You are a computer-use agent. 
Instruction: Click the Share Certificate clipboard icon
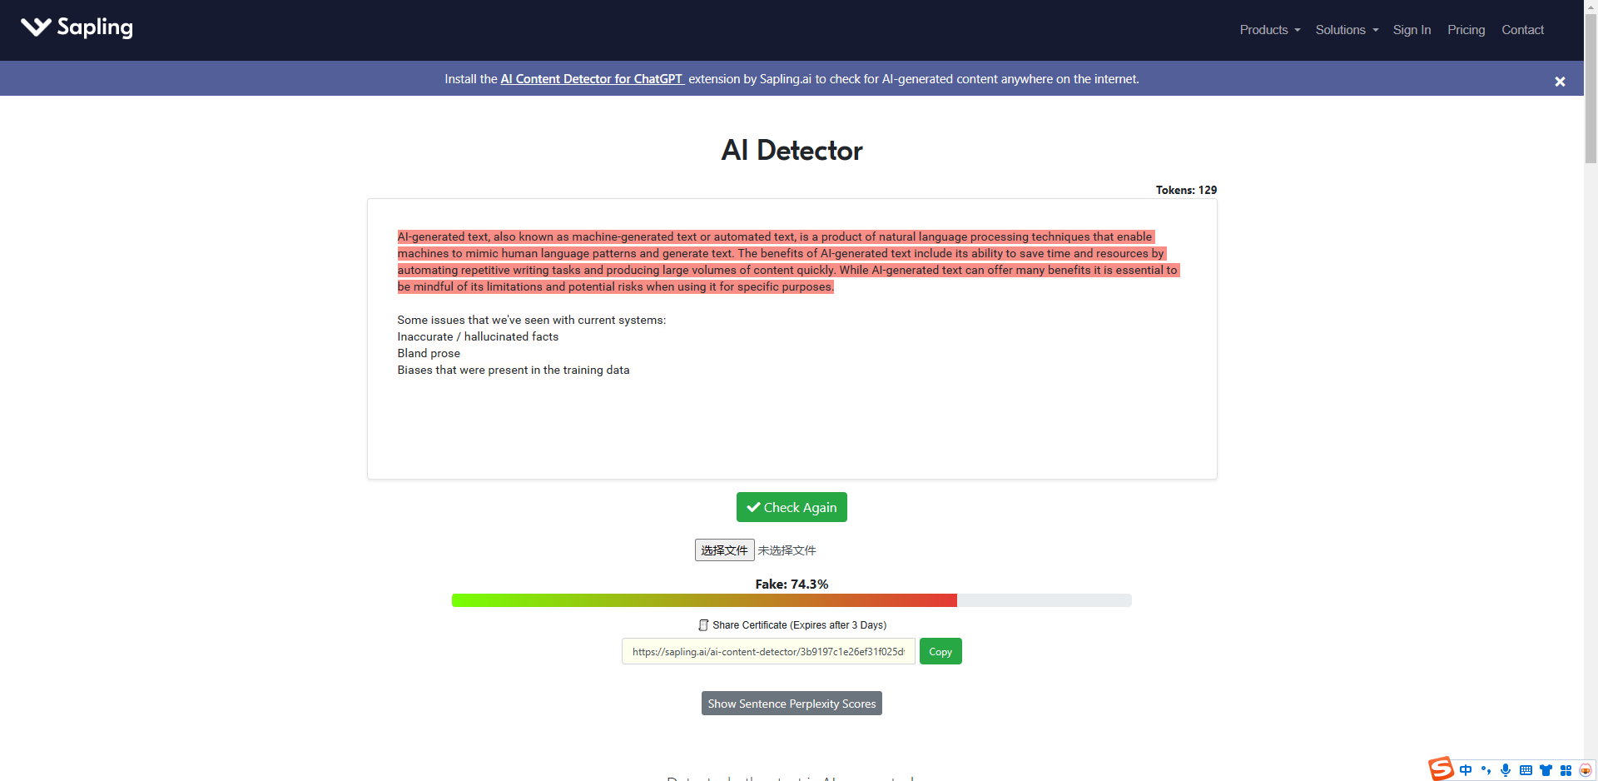pos(704,624)
